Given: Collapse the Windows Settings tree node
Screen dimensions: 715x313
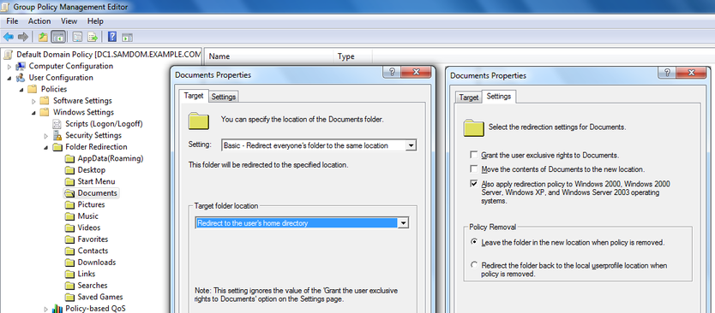Looking at the screenshot, I should 33,113.
